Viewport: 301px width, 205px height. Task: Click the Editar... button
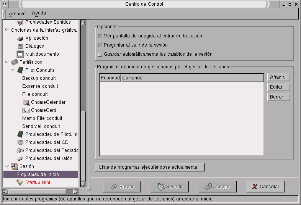[x=278, y=87]
